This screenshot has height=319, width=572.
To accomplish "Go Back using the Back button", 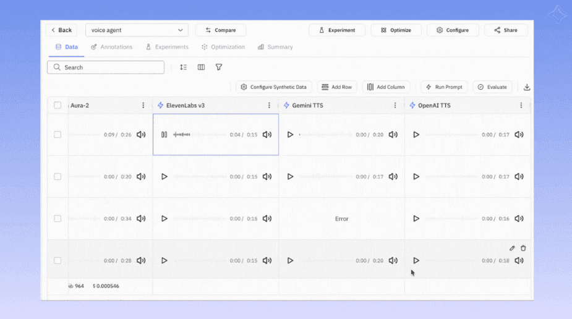I will [x=61, y=30].
